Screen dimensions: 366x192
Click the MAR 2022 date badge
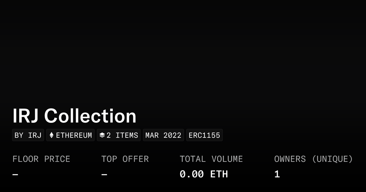(163, 135)
